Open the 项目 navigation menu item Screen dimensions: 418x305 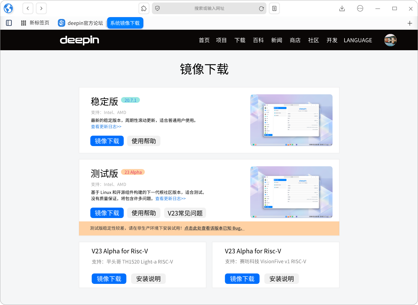tap(221, 40)
